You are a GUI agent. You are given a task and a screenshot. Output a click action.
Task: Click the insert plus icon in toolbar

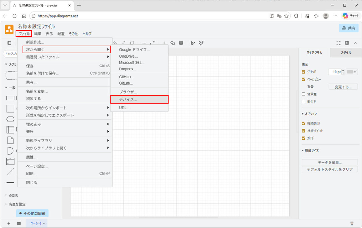pyautogui.click(x=164, y=43)
